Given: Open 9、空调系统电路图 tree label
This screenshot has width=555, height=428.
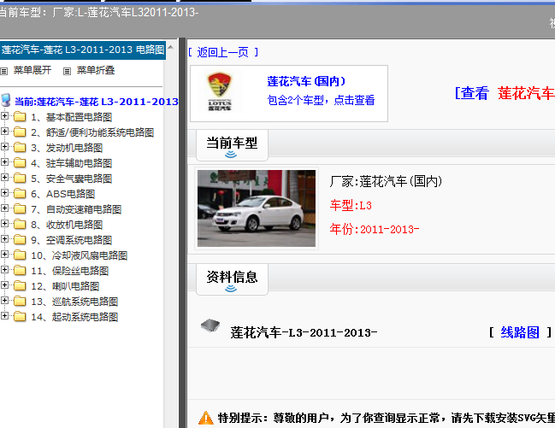Looking at the screenshot, I should 72,240.
